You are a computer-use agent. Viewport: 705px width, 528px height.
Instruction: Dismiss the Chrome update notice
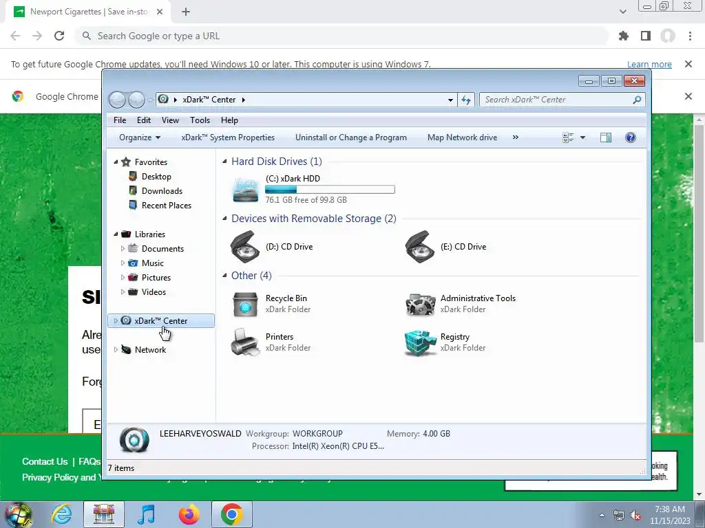pos(688,64)
